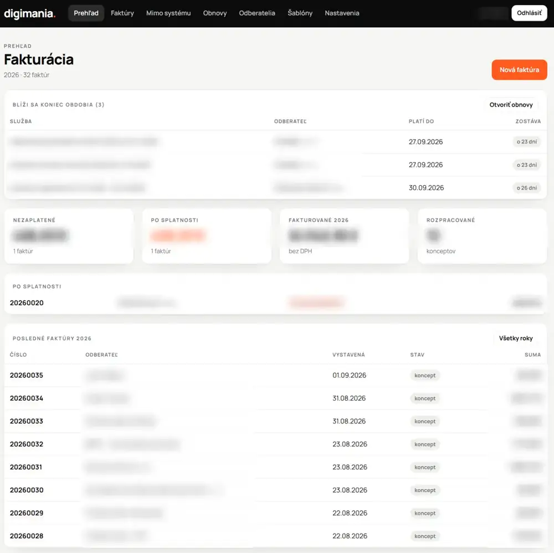Click the Stav column header
This screenshot has height=553, width=554.
[417, 355]
